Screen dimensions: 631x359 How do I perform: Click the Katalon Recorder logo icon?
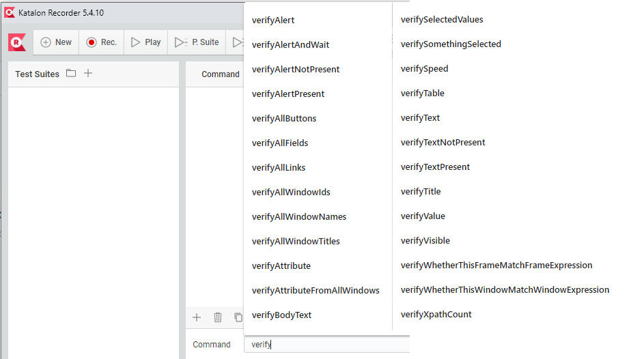[17, 42]
